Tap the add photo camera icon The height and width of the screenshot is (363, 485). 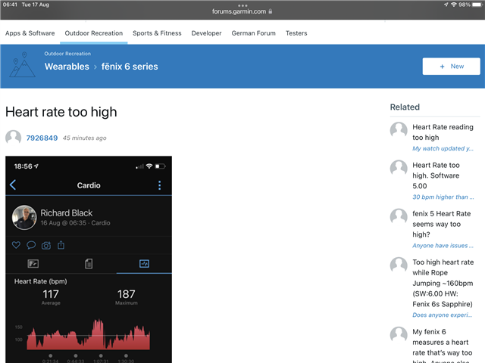point(46,245)
